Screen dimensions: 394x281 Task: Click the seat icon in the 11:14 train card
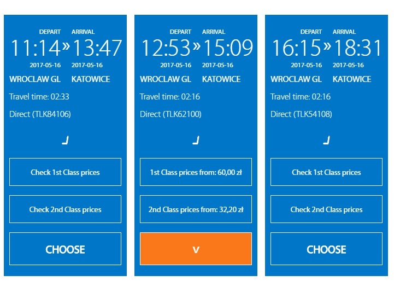point(65,140)
